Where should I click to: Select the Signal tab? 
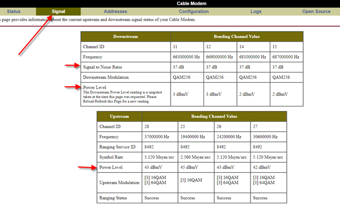pyautogui.click(x=58, y=11)
